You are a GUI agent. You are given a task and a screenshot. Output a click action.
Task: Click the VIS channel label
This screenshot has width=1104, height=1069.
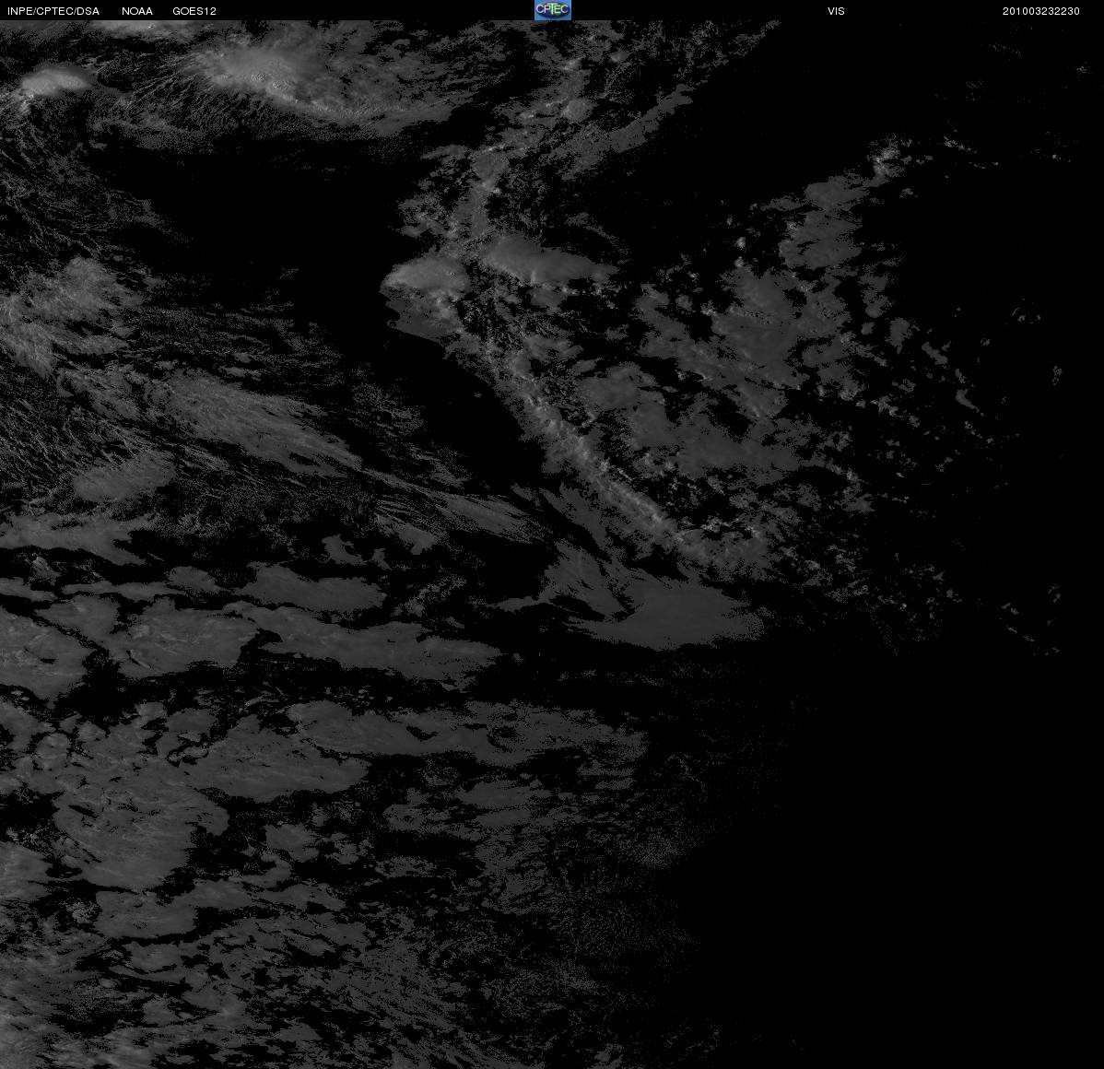click(x=836, y=11)
